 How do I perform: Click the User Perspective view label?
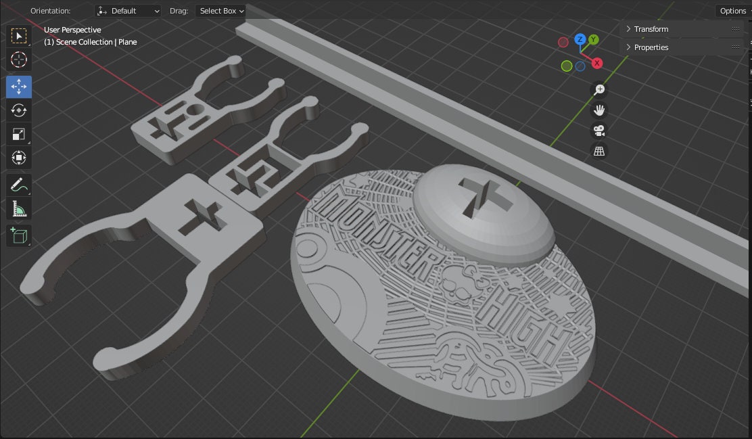72,30
